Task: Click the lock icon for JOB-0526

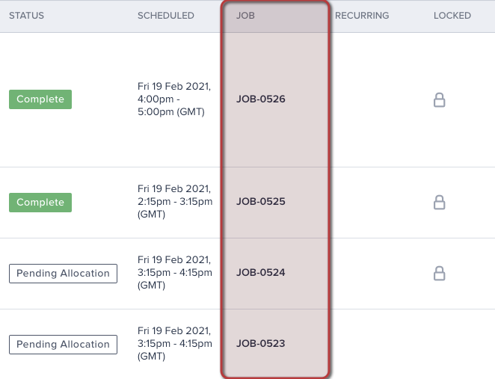Action: coord(440,99)
